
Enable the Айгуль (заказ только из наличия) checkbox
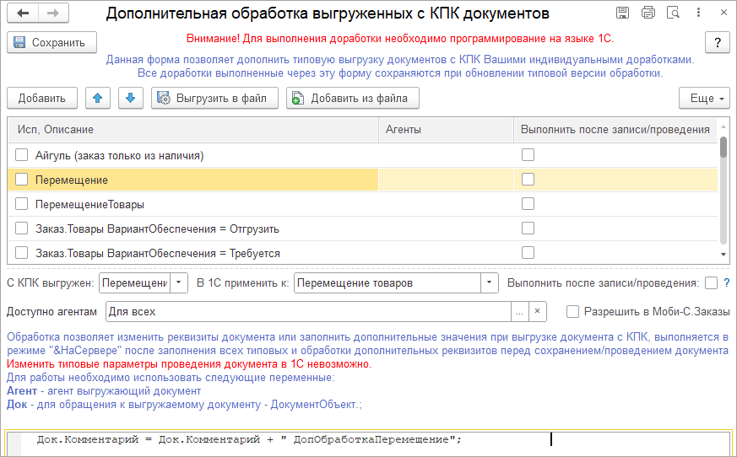22,155
